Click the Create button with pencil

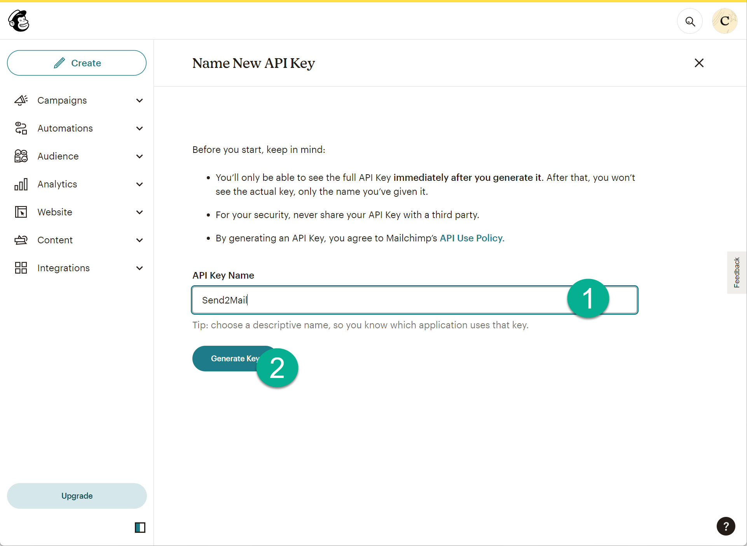point(77,63)
